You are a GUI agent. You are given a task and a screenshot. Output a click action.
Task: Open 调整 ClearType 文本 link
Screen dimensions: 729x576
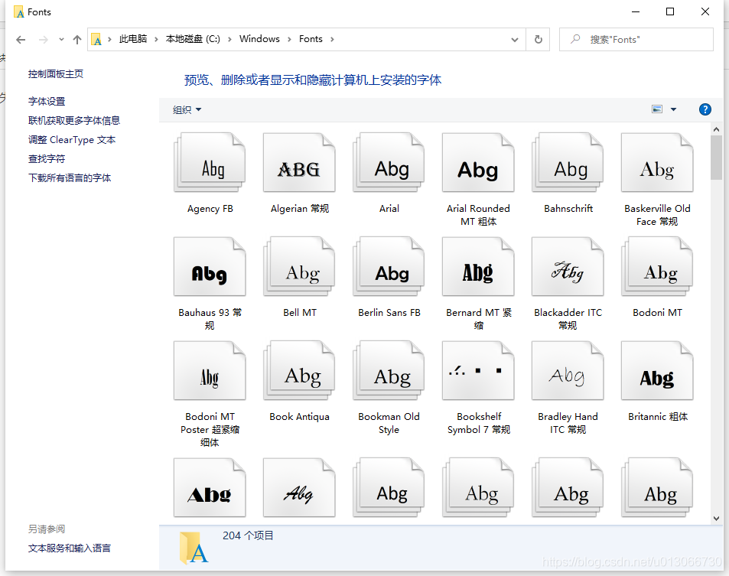[72, 139]
